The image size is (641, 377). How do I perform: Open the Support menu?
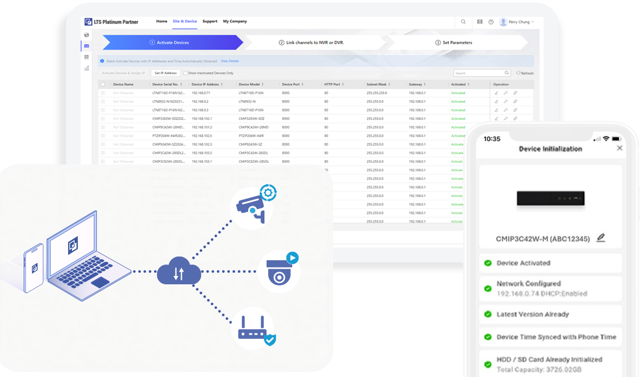point(210,21)
